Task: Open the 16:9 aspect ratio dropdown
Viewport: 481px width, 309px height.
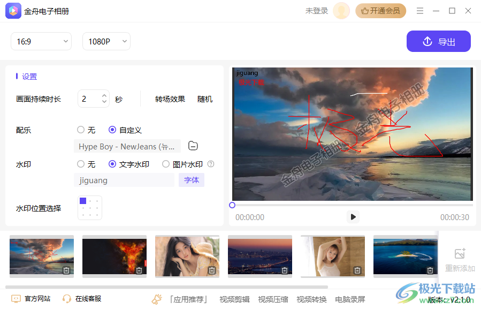Action: (x=41, y=41)
